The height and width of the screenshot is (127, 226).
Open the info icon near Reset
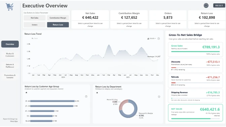click(x=206, y=5)
